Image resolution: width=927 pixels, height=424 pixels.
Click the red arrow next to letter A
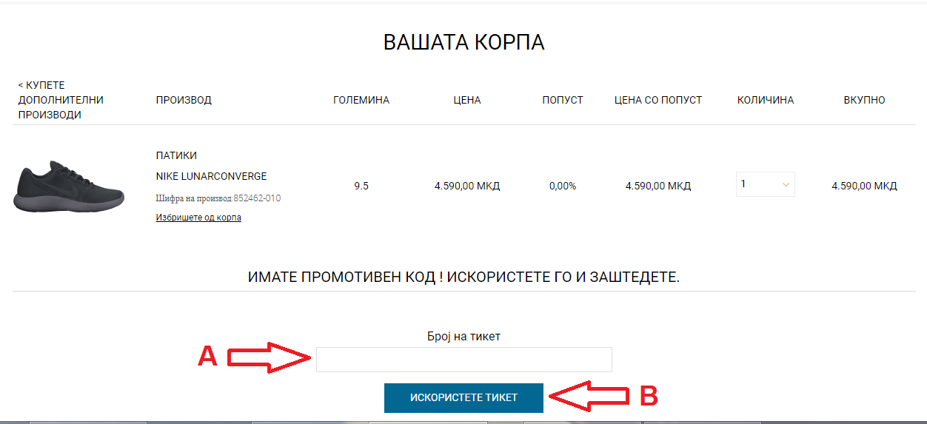tap(268, 357)
